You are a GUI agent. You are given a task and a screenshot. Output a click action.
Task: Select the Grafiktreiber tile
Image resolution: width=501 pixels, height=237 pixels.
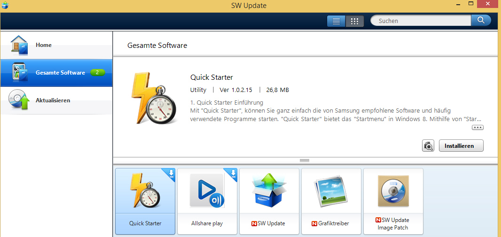(x=331, y=201)
